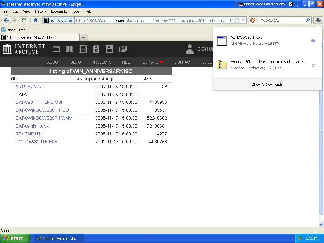Open the Tools menu
Screen dimensions: 324x243
click(76, 11)
